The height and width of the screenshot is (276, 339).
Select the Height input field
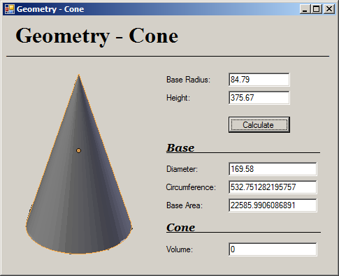pos(259,98)
